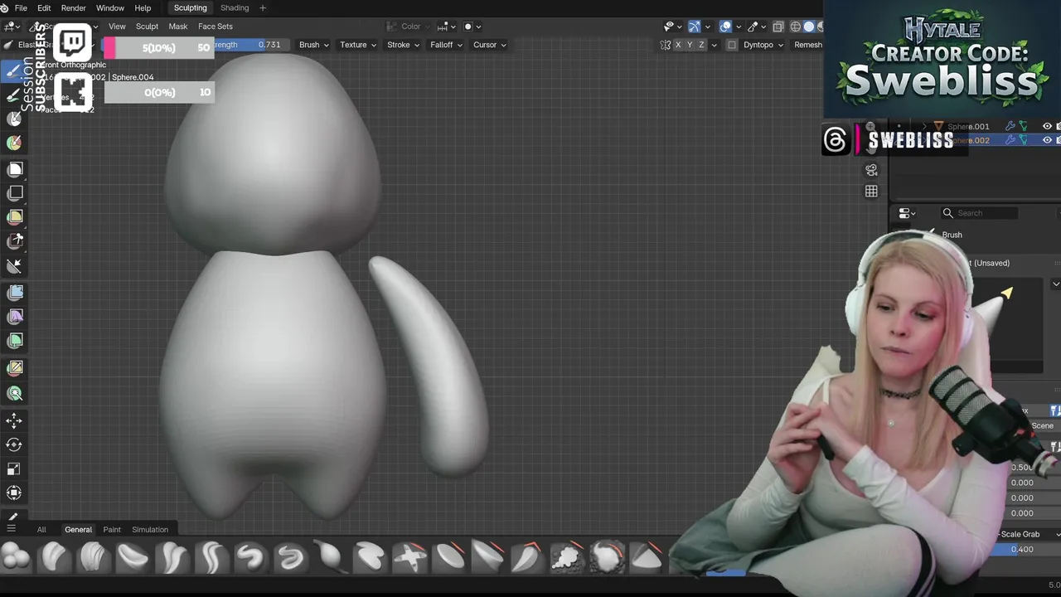Activate the Mesh Filter tool
1061x597 pixels.
tap(14, 292)
